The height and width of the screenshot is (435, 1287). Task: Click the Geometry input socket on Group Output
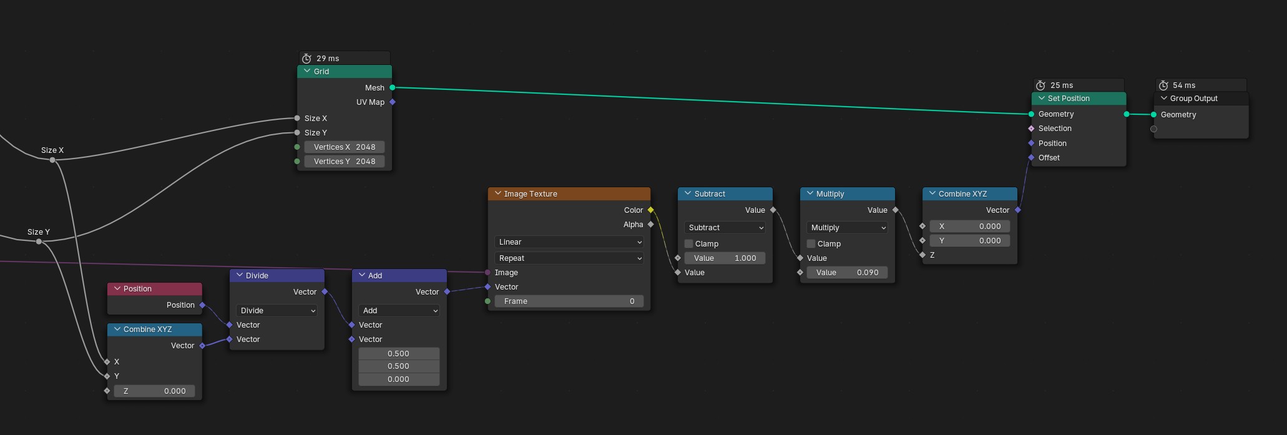coord(1153,115)
